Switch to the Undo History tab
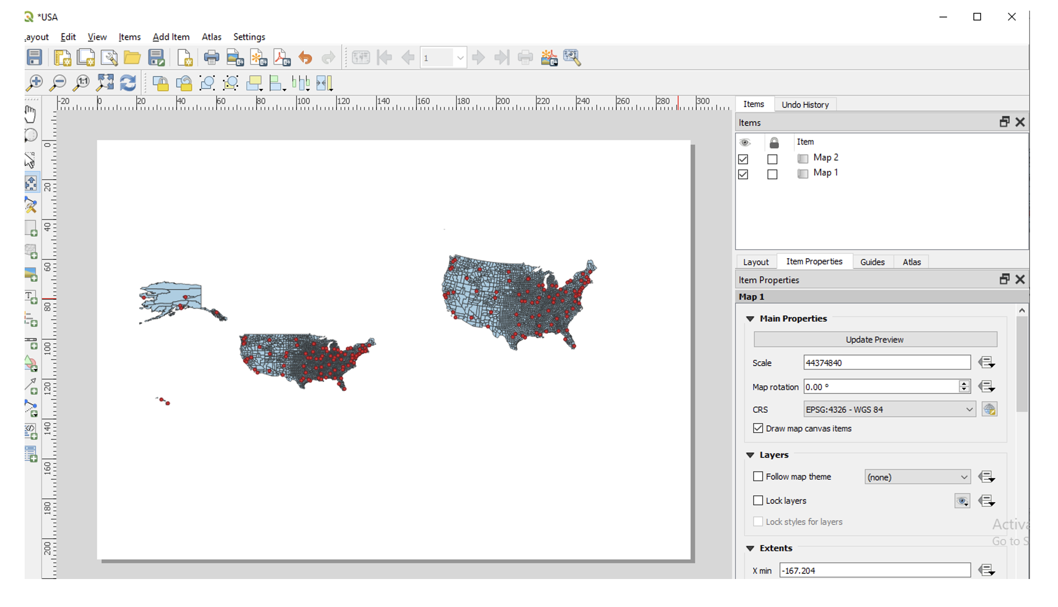This screenshot has height=607, width=1058. pos(805,105)
